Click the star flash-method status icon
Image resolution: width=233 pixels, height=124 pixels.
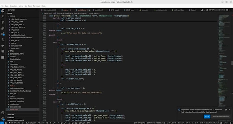click(x=23, y=123)
